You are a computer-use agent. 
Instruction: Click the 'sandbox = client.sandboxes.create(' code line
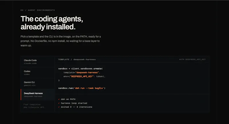[x=80, y=68]
